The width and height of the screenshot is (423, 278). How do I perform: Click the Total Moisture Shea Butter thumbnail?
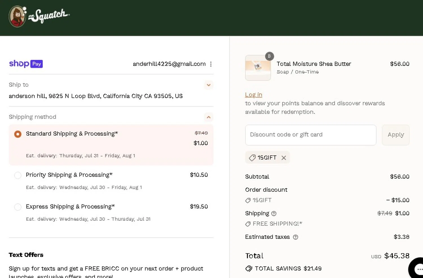258,68
